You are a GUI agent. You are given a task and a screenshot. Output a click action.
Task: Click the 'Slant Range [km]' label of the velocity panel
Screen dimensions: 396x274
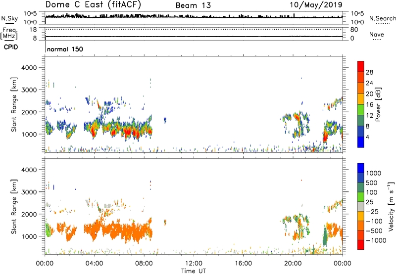coord(14,206)
